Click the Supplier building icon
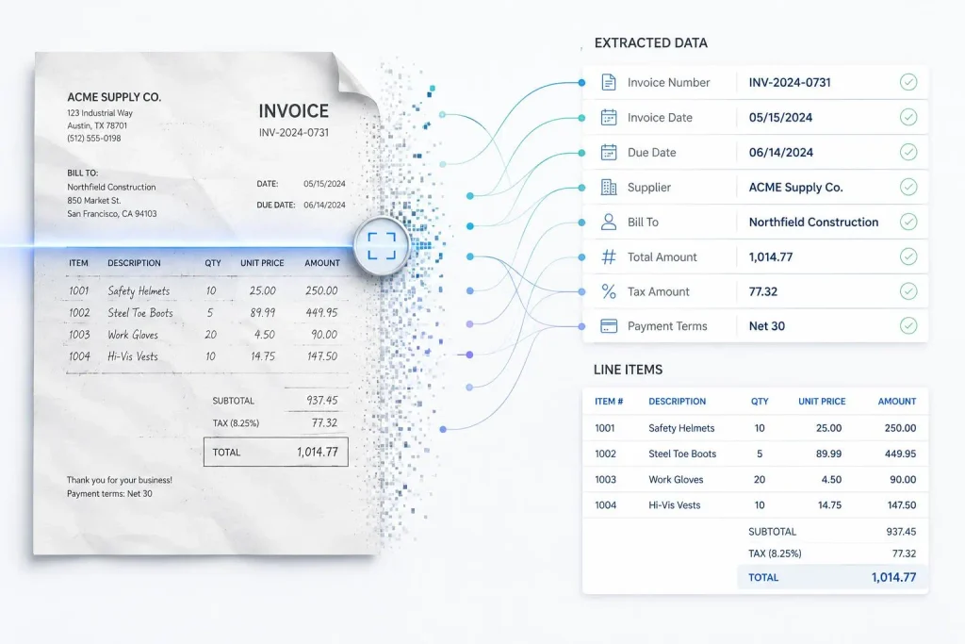Viewport: 965px width, 644px height. pos(608,188)
